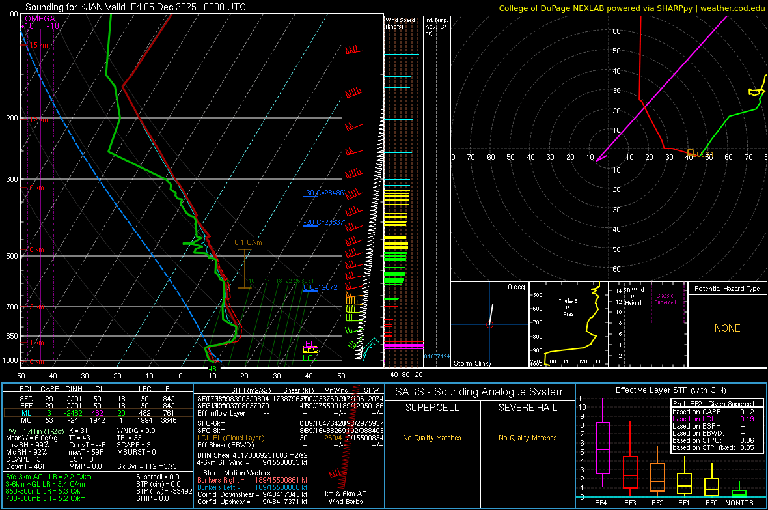Click the K = 31 index value
This screenshot has width=768, height=510.
point(78,431)
